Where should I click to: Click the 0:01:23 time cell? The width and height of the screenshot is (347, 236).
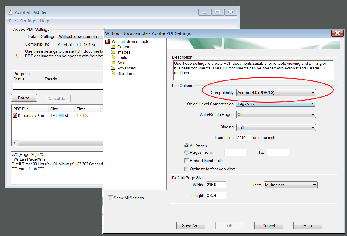click(x=84, y=115)
